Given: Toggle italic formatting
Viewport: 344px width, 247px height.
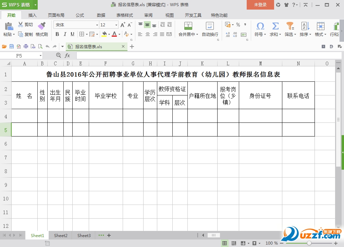Looking at the screenshot, I should point(64,35).
